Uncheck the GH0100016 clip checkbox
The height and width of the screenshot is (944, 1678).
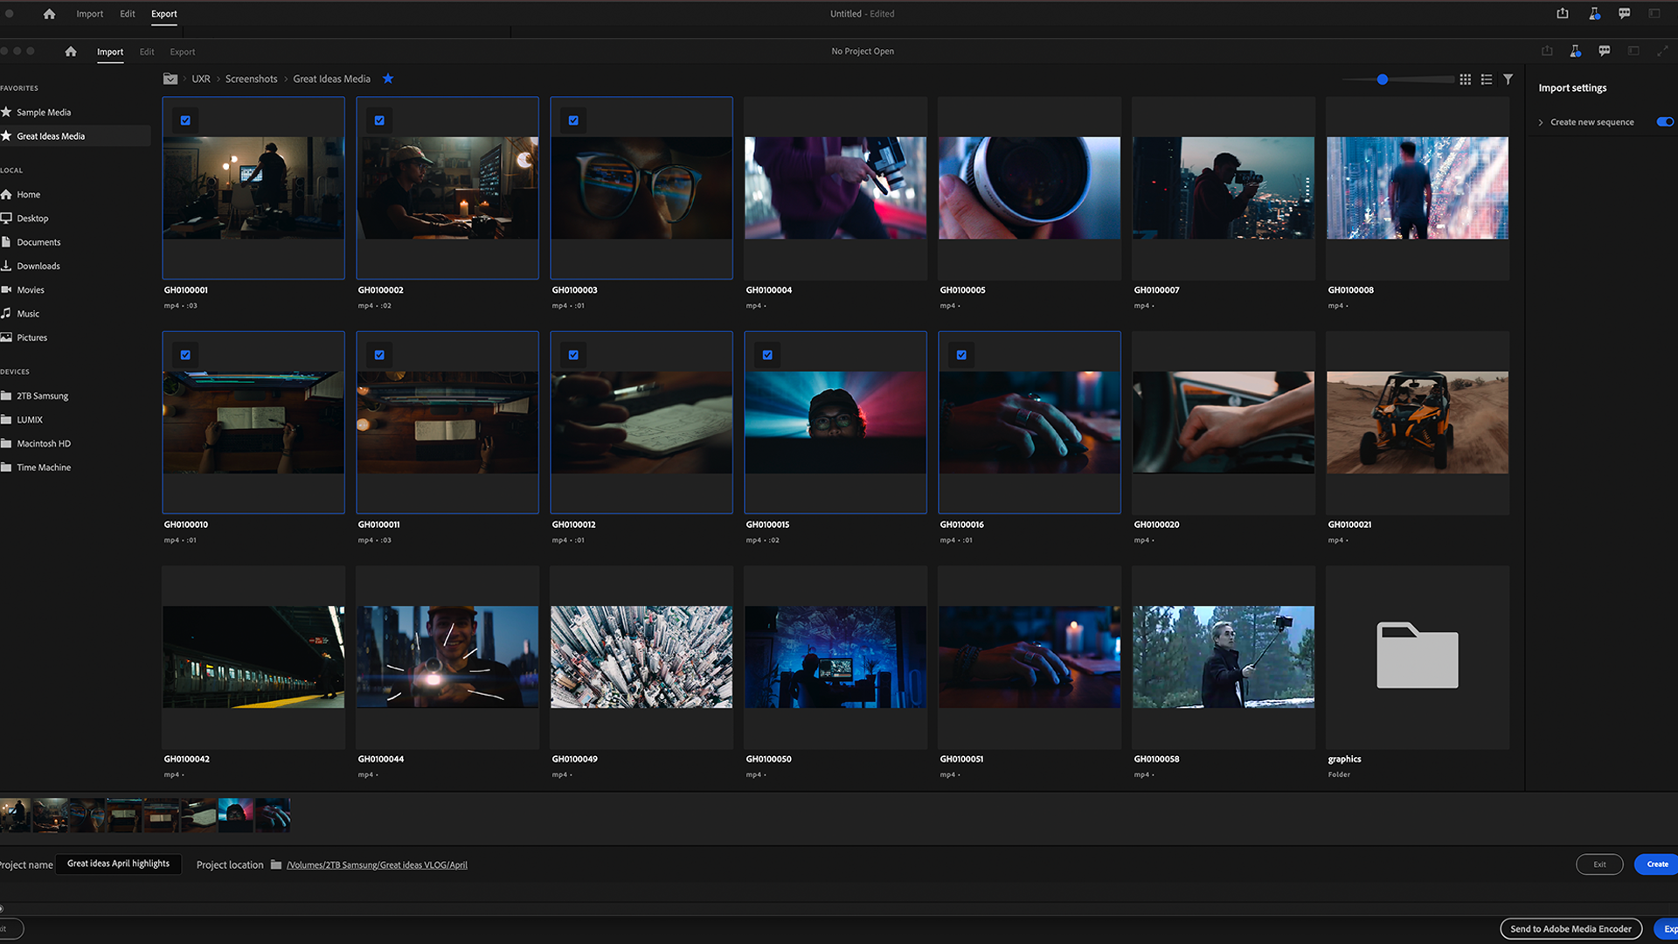961,355
